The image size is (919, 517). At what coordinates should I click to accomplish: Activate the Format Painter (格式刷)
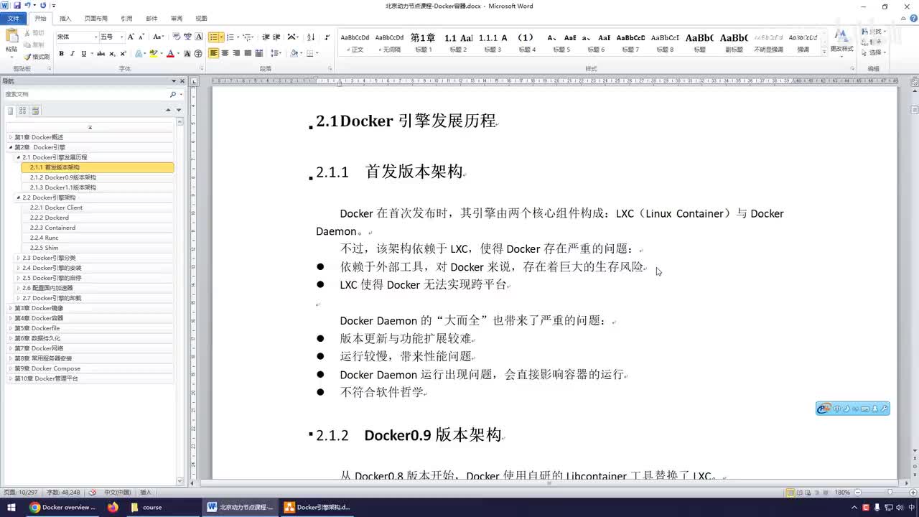click(37, 56)
